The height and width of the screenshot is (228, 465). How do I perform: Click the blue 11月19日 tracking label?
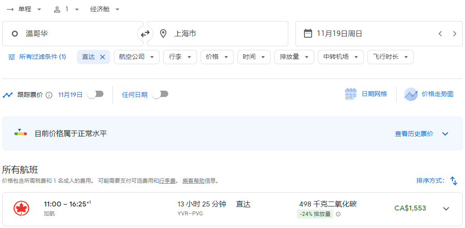70,95
